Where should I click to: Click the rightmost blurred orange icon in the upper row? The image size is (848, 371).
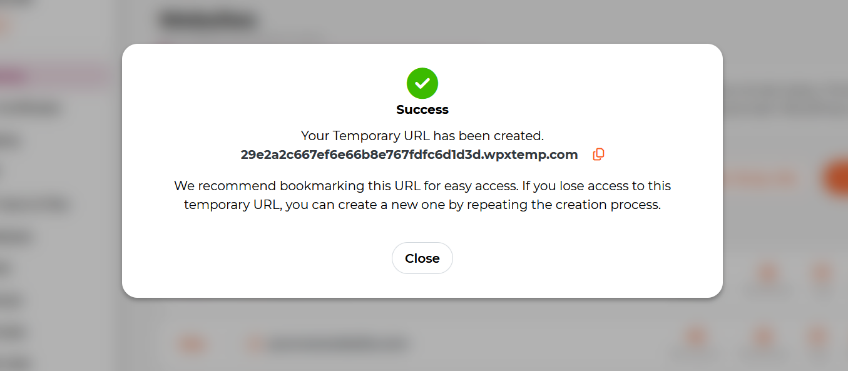pos(820,273)
